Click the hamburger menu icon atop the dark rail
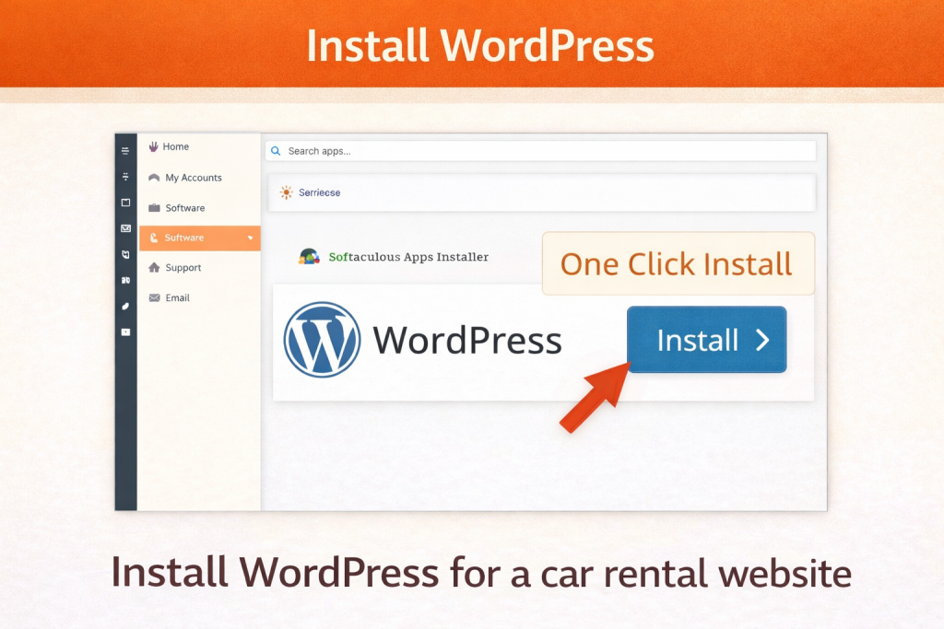 tap(125, 151)
